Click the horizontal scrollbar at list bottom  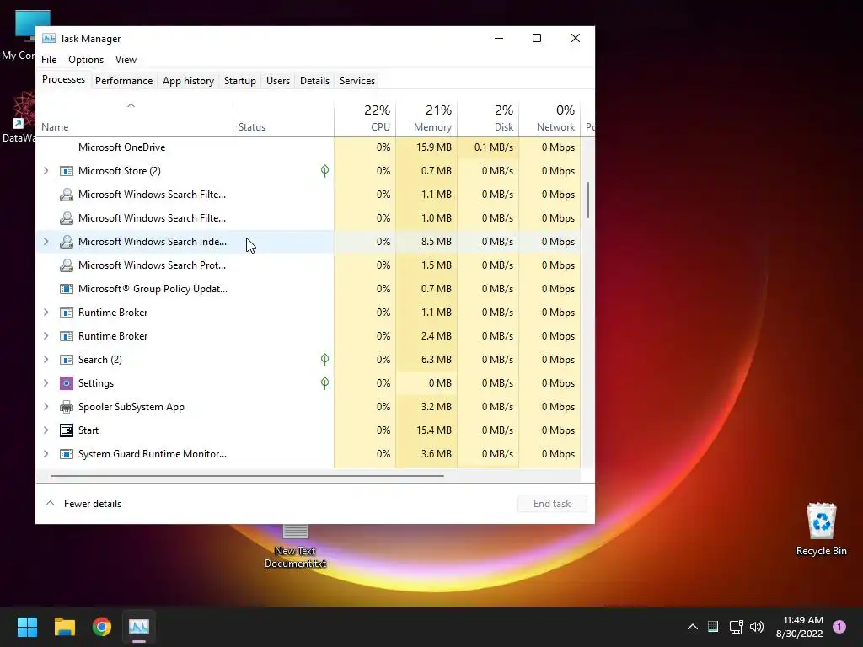coord(247,476)
